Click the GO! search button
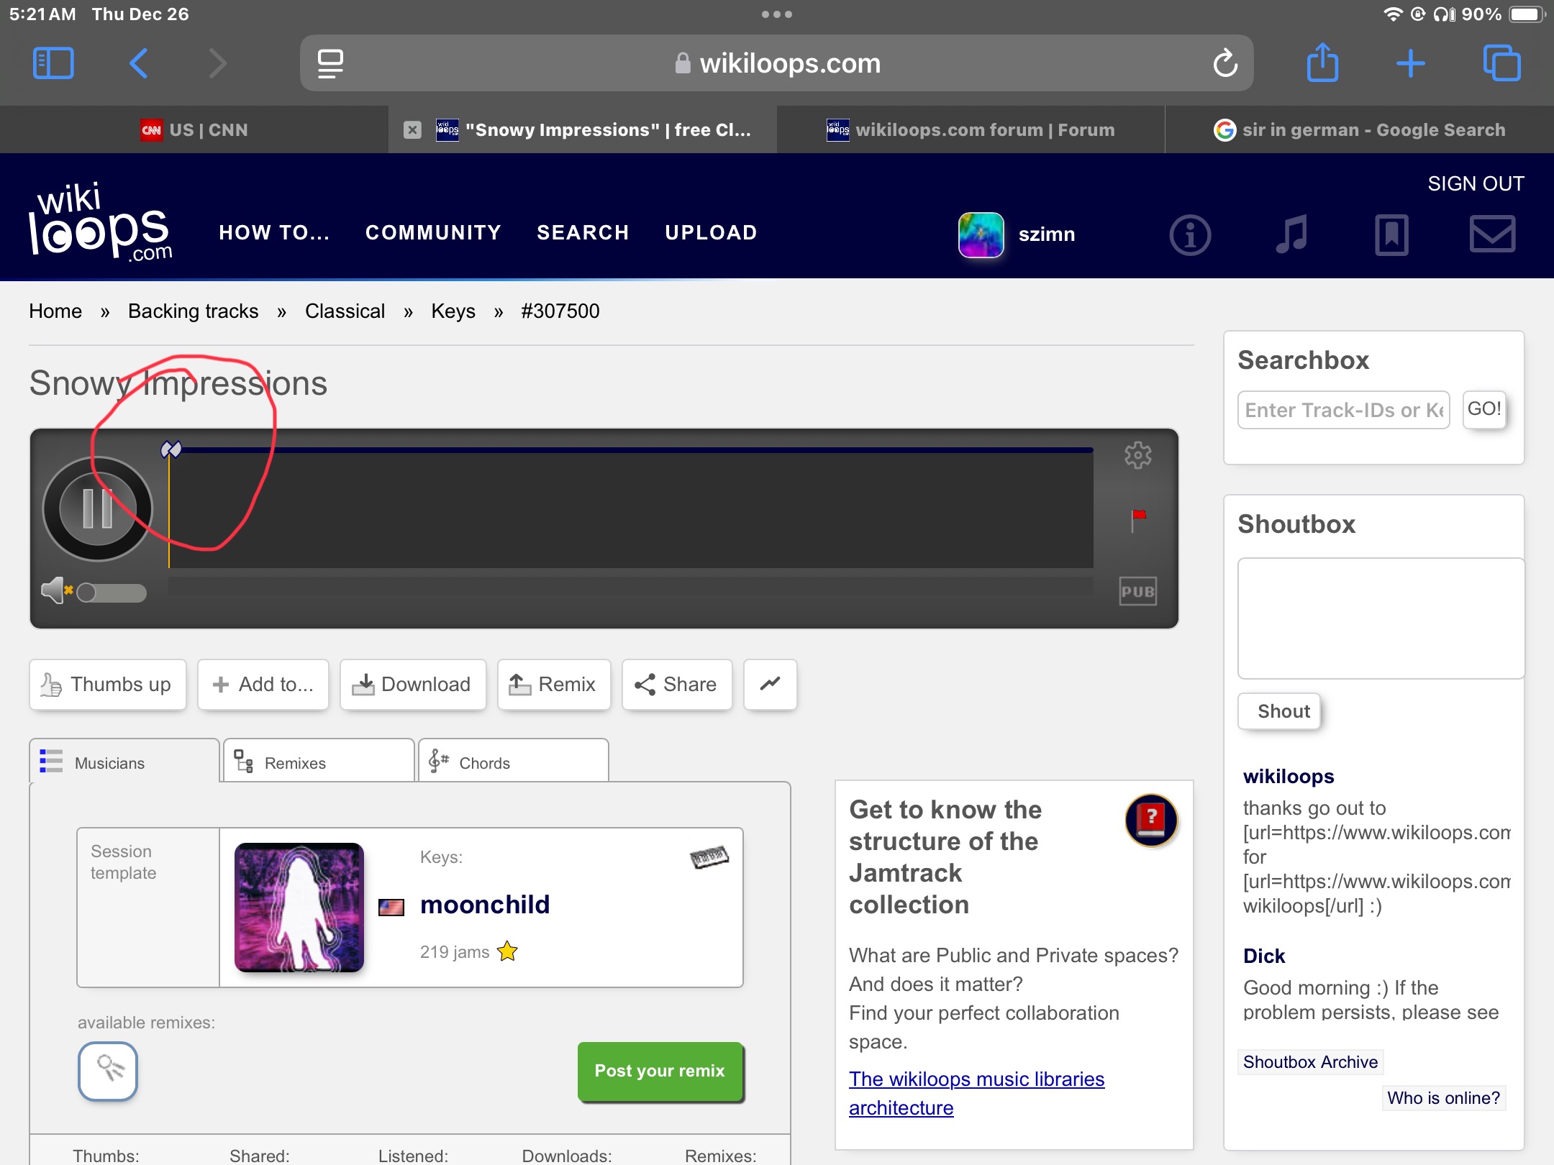Screen dimensions: 1554x1165 click(x=1484, y=409)
